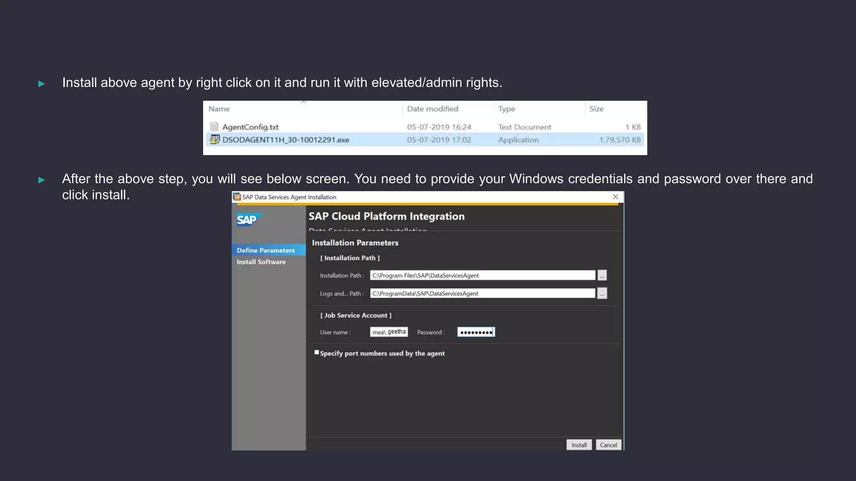This screenshot has height=481, width=856.
Task: Click the AgentConfig.txt document icon
Action: pyautogui.click(x=214, y=127)
